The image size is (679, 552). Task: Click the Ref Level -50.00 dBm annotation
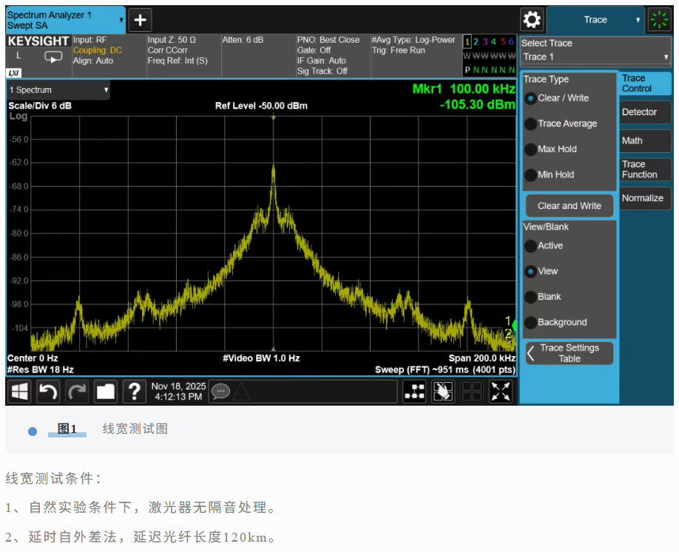click(x=261, y=106)
